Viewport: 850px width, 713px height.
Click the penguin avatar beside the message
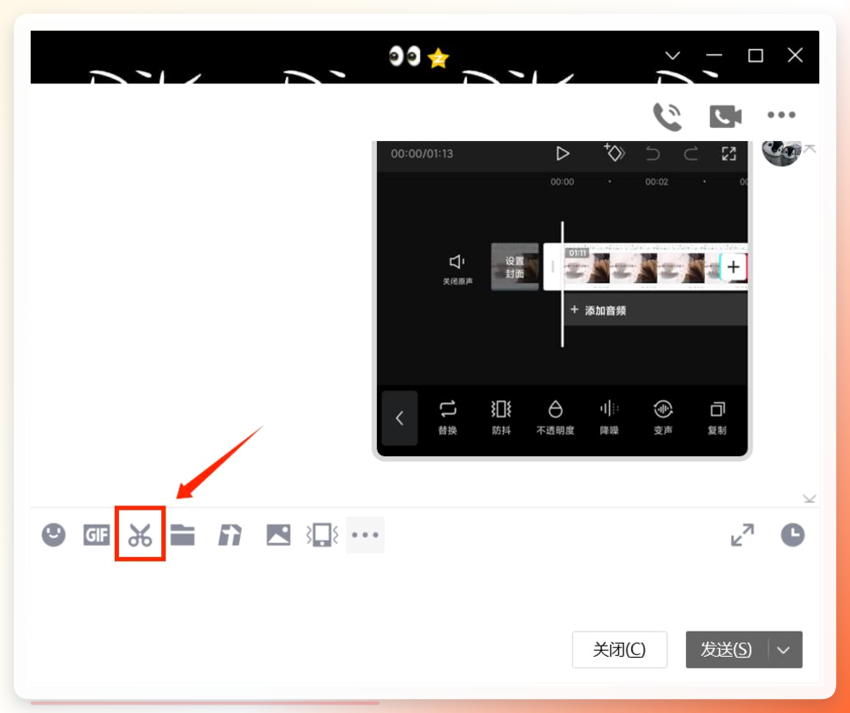pos(781,152)
